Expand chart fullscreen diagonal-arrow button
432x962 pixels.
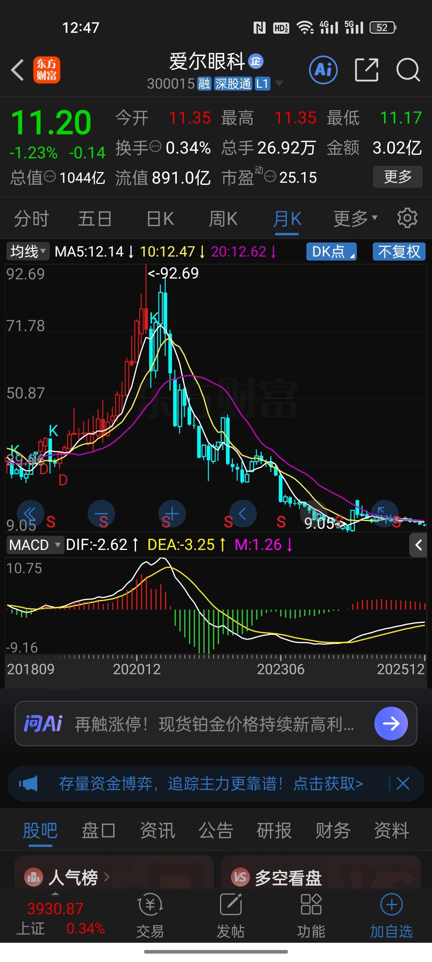[384, 513]
